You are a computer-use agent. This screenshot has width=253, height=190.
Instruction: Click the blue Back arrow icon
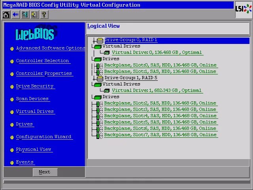[16, 15]
